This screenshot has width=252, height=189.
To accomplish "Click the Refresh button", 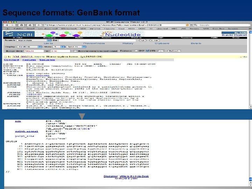I will [x=174, y=51].
